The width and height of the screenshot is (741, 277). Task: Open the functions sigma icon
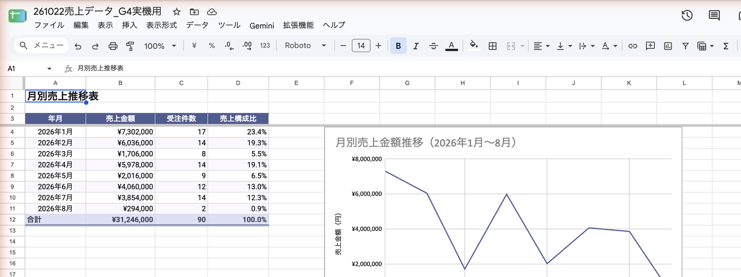[726, 46]
